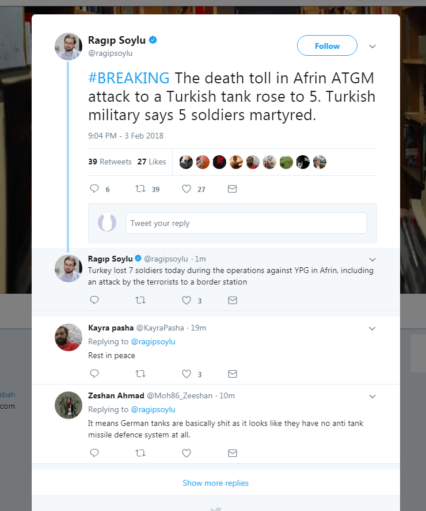Open the main tweet's options chevron

pyautogui.click(x=372, y=47)
